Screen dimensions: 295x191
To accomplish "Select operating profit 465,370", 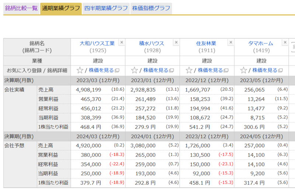I will [x=91, y=99].
